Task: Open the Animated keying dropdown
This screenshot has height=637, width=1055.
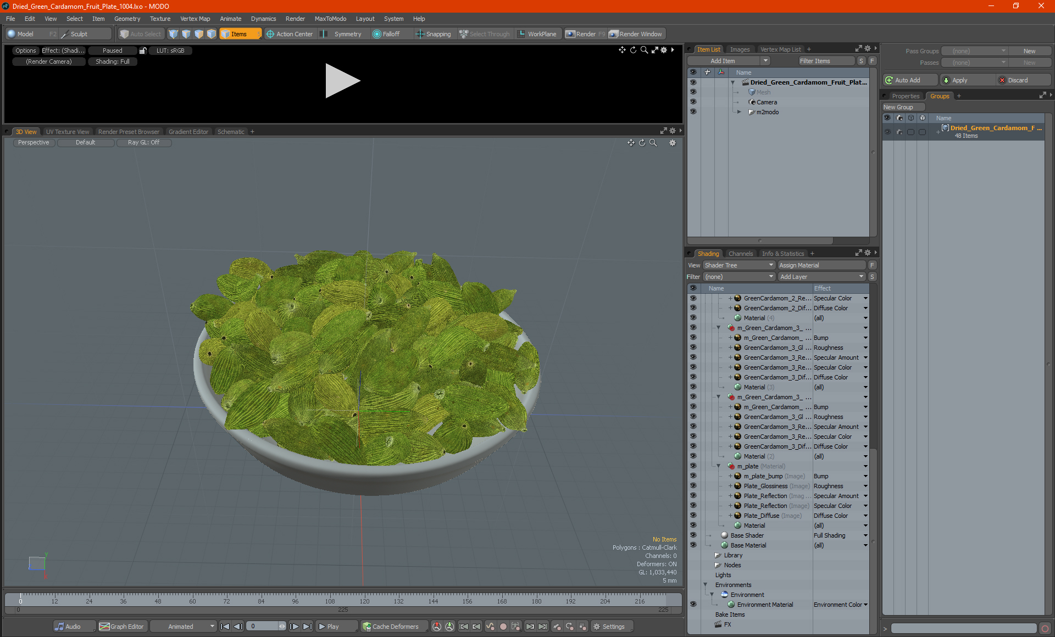Action: [184, 627]
